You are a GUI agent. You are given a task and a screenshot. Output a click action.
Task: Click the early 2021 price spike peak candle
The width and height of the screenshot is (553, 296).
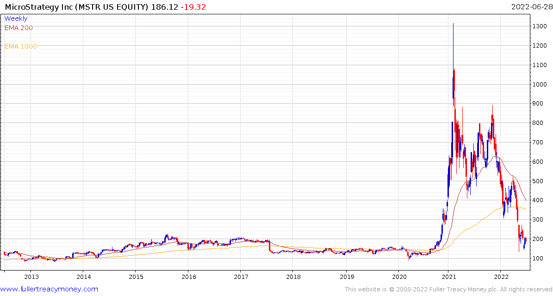(x=453, y=63)
